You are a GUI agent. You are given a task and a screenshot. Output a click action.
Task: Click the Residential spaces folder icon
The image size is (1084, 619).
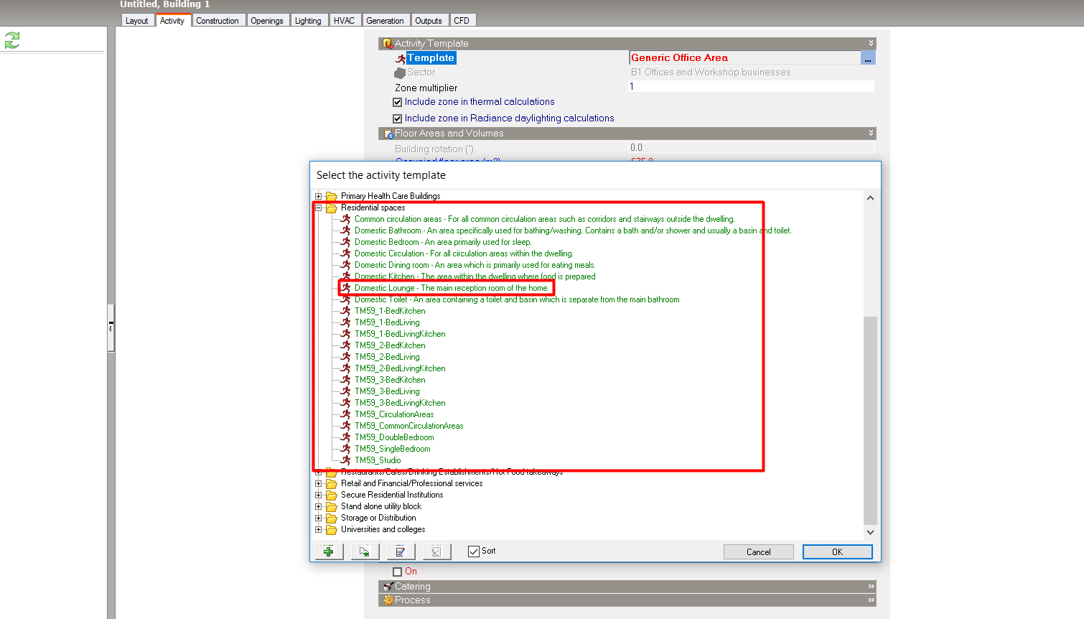click(332, 208)
